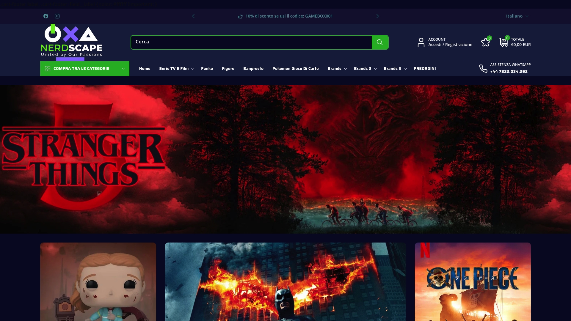The image size is (571, 321).
Task: Open the Funko menu item
Action: pyautogui.click(x=207, y=68)
